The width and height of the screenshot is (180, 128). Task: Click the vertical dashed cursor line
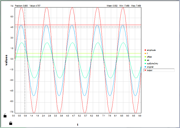click(25, 77)
